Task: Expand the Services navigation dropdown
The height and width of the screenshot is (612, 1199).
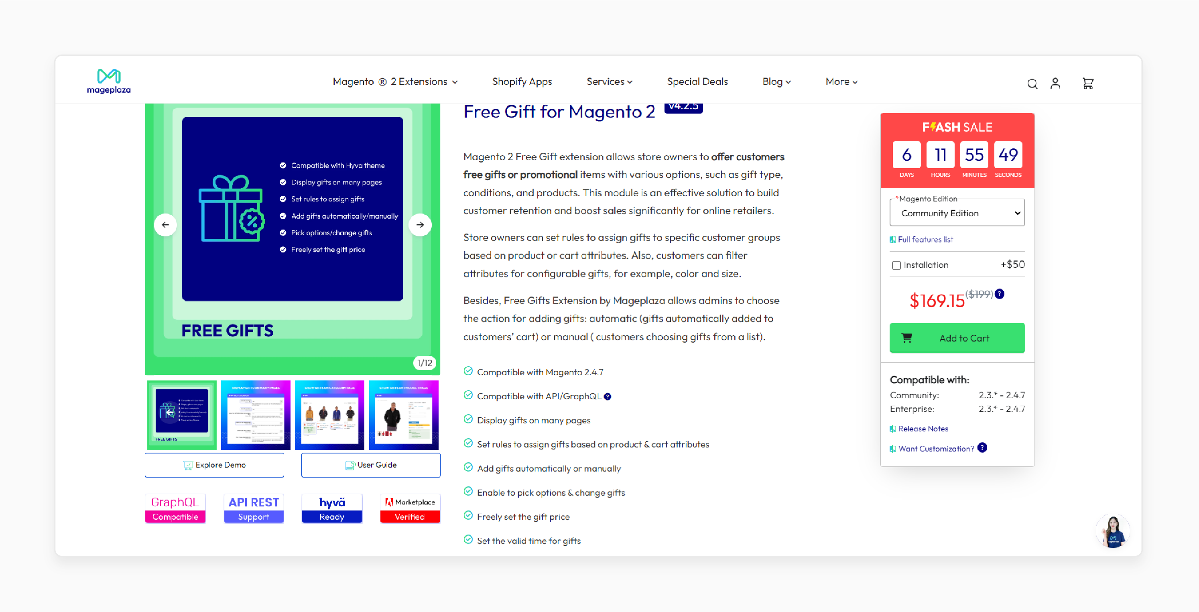Action: point(610,81)
